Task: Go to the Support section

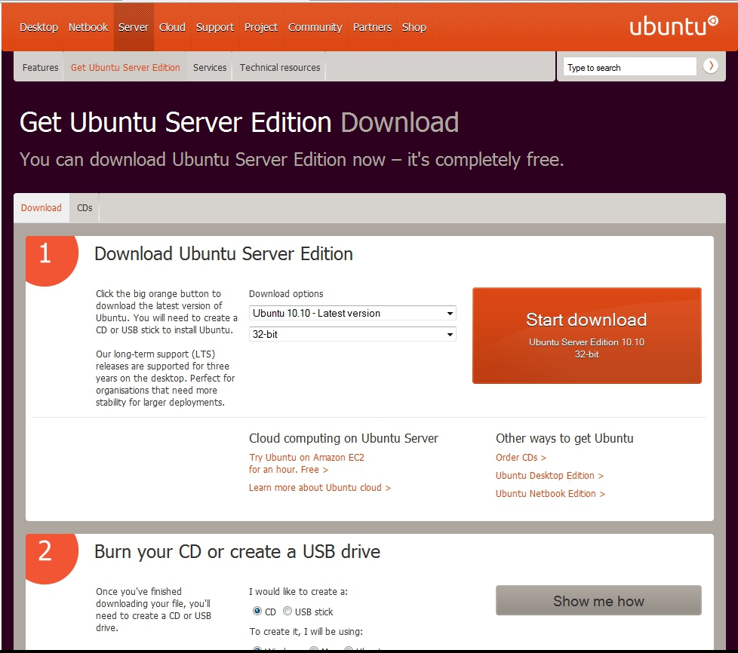Action: 214,27
